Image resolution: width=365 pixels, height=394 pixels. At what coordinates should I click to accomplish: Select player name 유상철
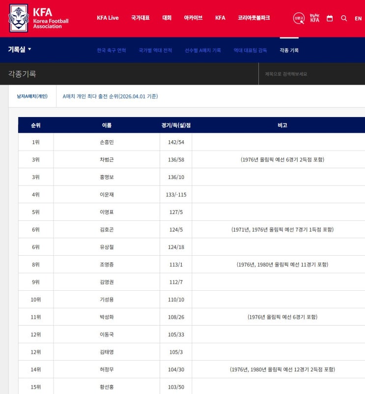coord(107,247)
